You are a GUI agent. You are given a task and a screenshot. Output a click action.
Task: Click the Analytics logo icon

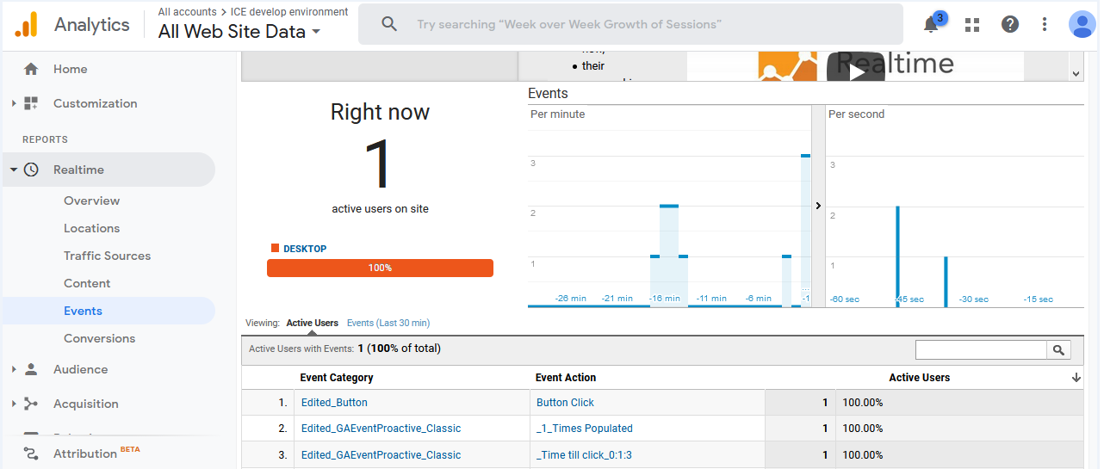pos(26,25)
